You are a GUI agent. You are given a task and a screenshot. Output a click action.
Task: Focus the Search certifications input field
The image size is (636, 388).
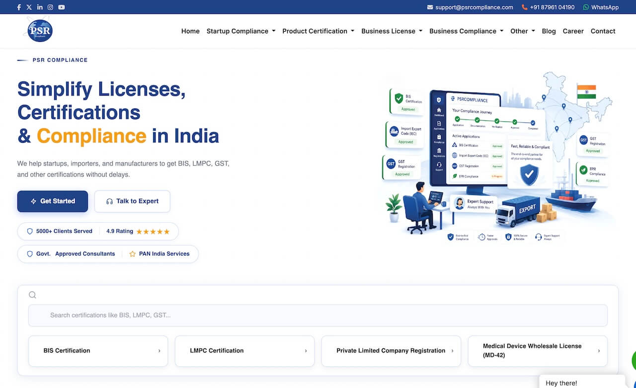pos(318,315)
